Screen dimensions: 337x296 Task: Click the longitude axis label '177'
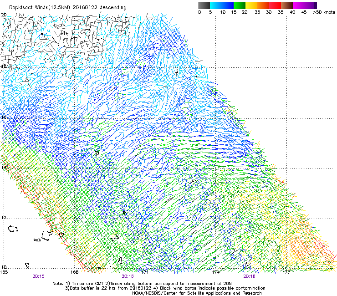(x=286, y=272)
